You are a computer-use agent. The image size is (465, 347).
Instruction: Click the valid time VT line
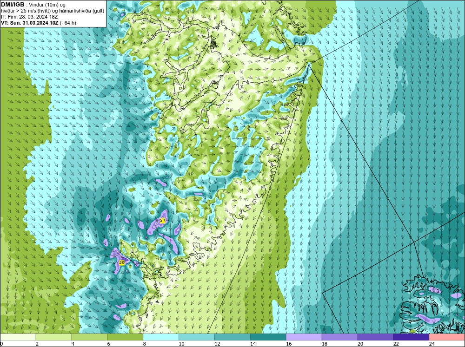click(x=39, y=23)
